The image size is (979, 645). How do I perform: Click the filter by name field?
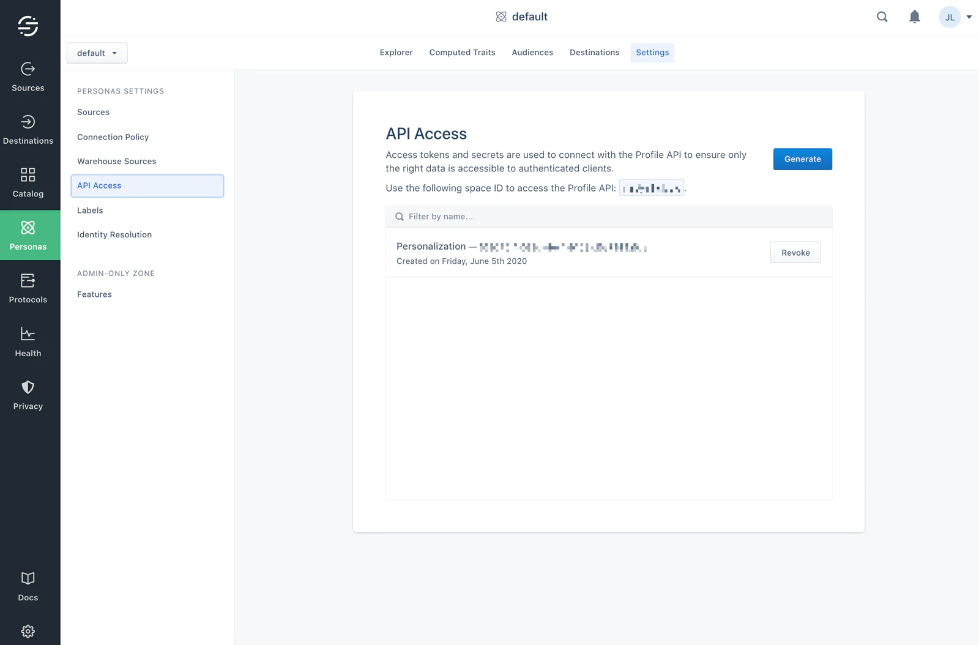click(x=609, y=216)
